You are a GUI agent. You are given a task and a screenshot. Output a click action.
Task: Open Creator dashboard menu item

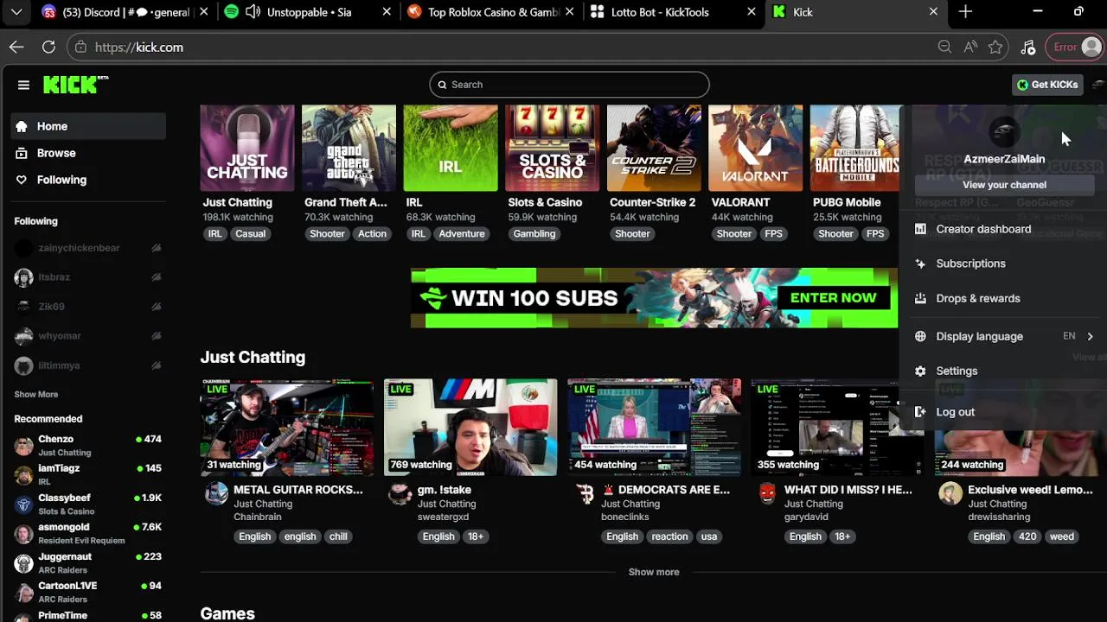click(x=983, y=229)
